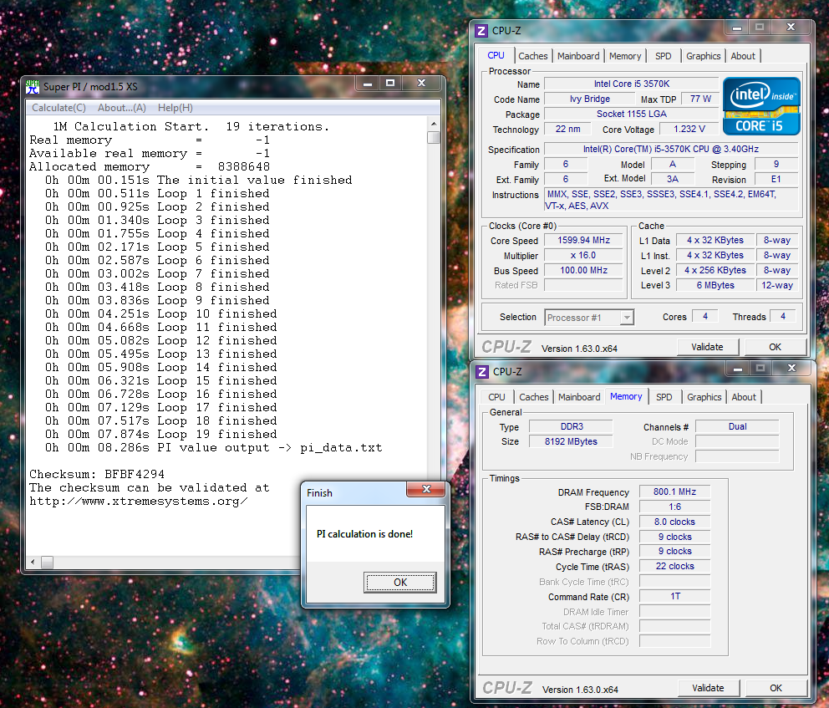
Task: Switch to Graphics tab in lower CPU-Z window
Action: coord(704,397)
